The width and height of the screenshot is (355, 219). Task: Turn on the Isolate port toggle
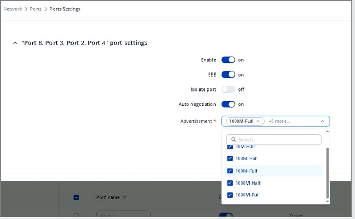click(x=228, y=89)
